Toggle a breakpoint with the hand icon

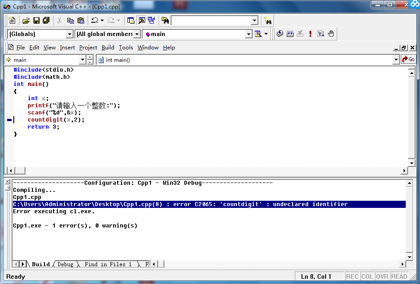pyautogui.click(x=331, y=34)
